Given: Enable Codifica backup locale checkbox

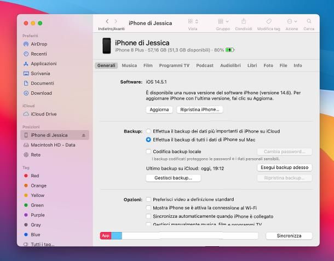Looking at the screenshot, I should 148,152.
